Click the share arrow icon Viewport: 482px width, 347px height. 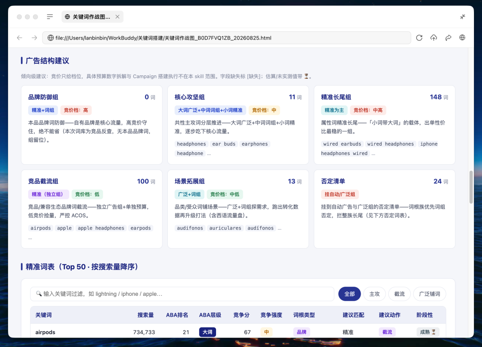[448, 38]
